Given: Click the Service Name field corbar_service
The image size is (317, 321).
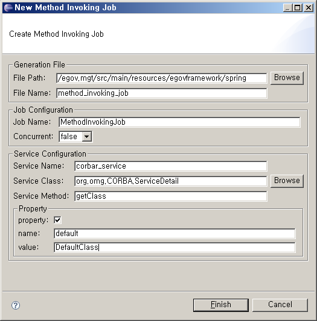Looking at the screenshot, I should (171, 166).
